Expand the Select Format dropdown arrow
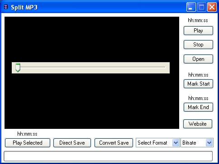The height and width of the screenshot is (164, 219). (x=176, y=143)
